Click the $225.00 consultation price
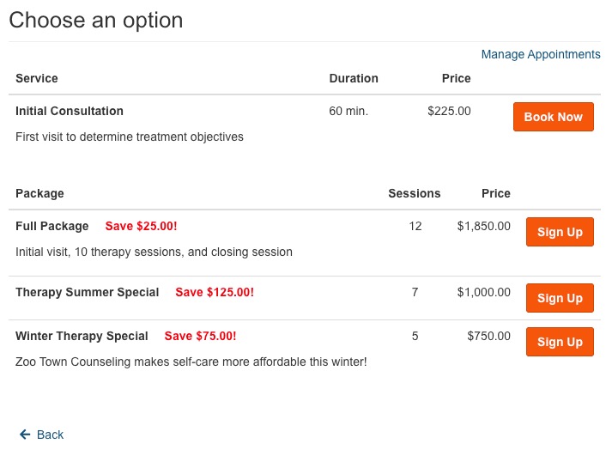 (x=449, y=111)
